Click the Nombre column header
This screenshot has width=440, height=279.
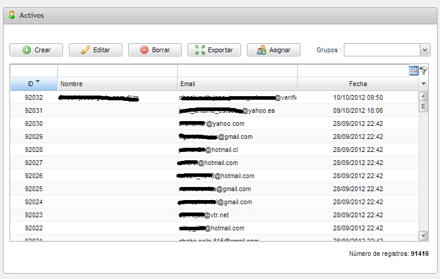click(x=118, y=84)
